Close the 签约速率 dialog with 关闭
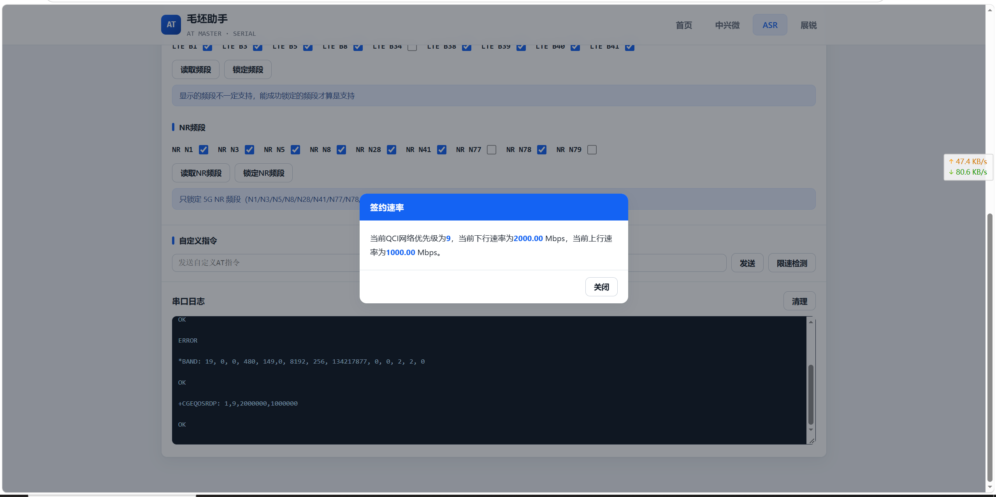 coord(601,287)
